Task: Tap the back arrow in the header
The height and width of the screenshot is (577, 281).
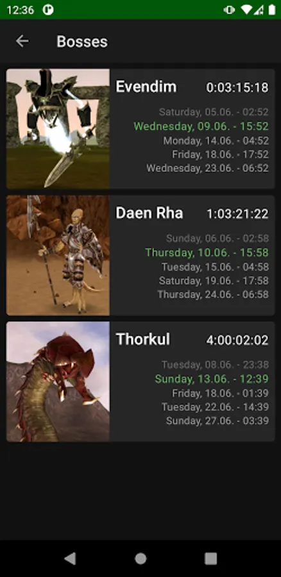Action: pos(22,41)
